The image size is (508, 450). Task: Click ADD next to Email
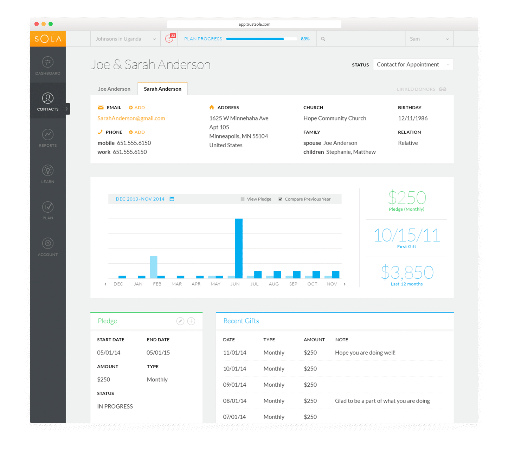[x=137, y=108]
